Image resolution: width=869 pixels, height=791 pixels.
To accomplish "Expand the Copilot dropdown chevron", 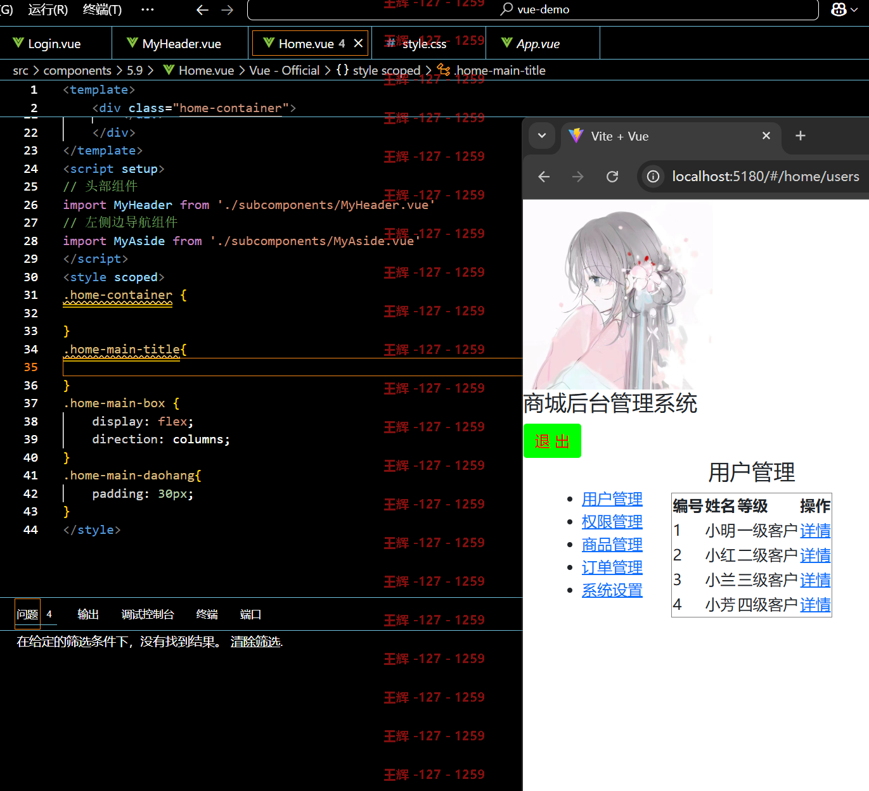I will tap(854, 9).
